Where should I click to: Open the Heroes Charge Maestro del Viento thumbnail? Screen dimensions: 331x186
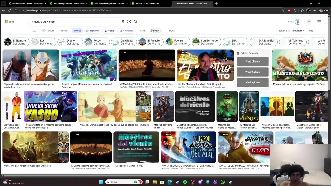[x=300, y=65]
